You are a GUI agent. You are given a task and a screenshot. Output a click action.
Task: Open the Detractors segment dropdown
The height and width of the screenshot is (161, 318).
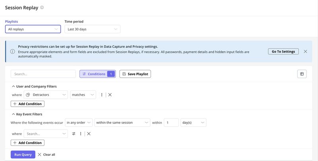pos(46,95)
